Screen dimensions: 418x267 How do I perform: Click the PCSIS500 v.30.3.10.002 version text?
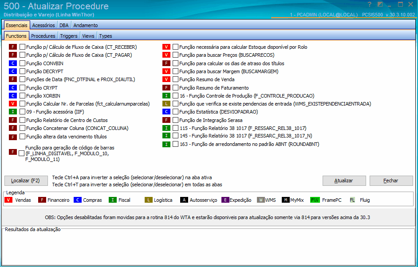coord(389,15)
